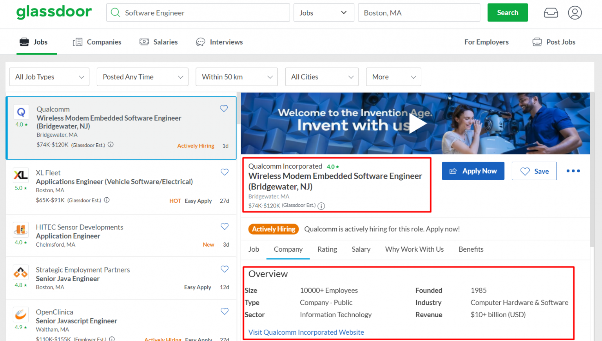The height and width of the screenshot is (341, 602).
Task: Click the salary estimate info icon
Action: (111, 144)
